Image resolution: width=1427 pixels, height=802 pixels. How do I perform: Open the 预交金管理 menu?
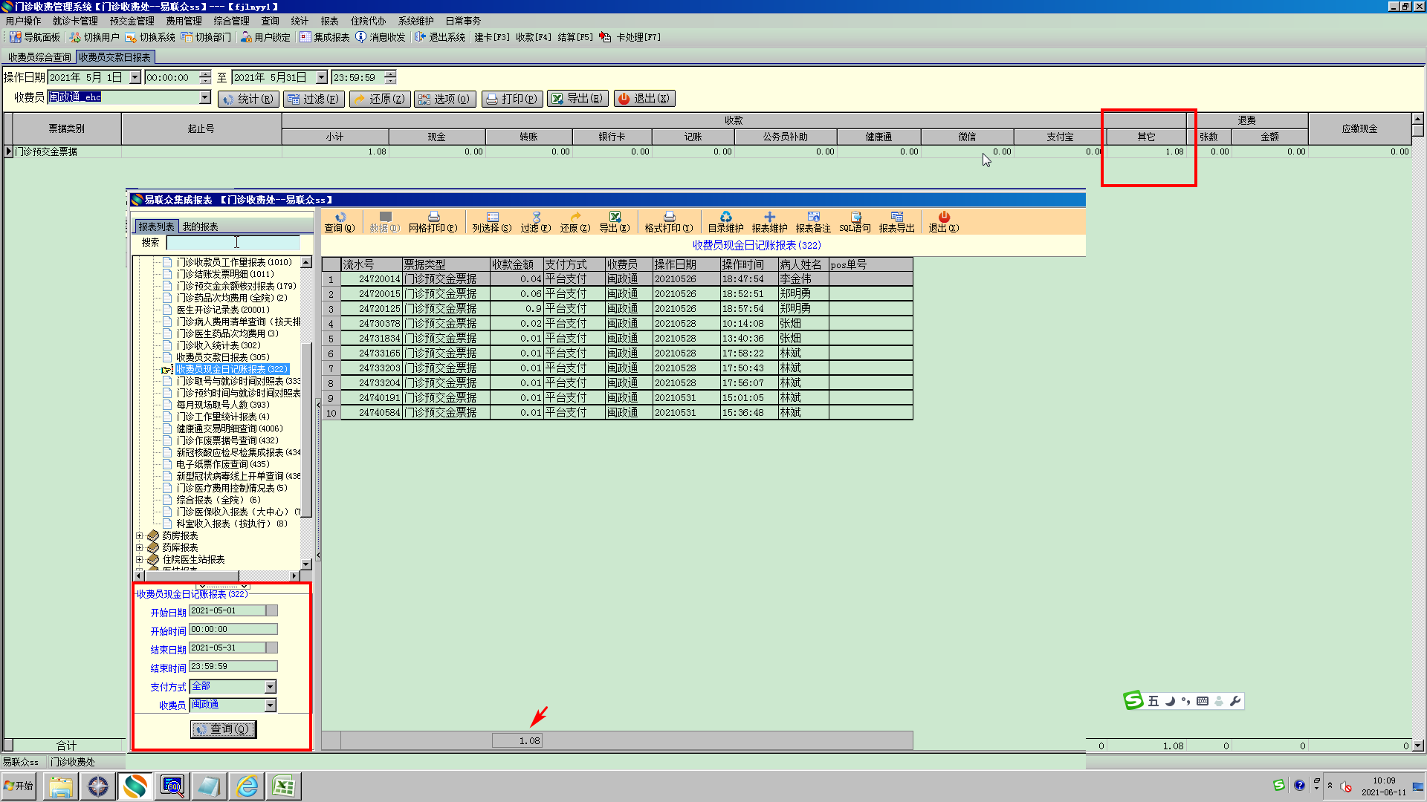[x=132, y=21]
